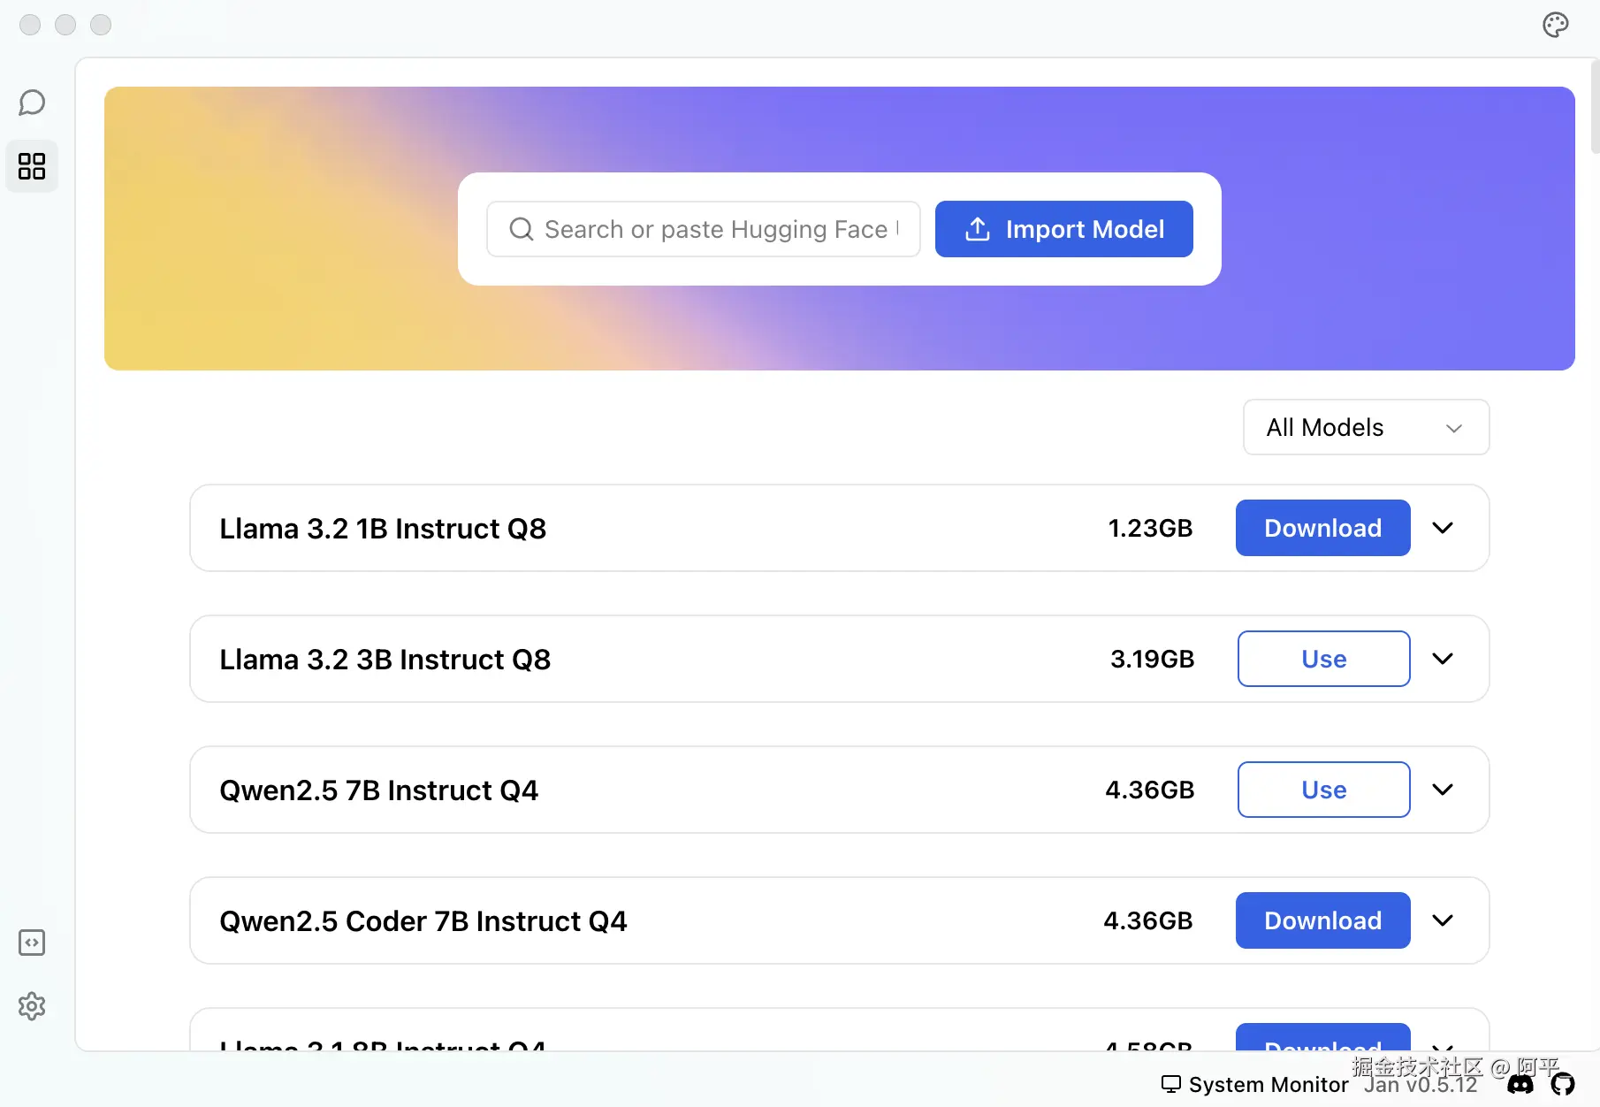Use Llama 3.2 3B Instruct Q8
The image size is (1600, 1107).
click(x=1324, y=659)
